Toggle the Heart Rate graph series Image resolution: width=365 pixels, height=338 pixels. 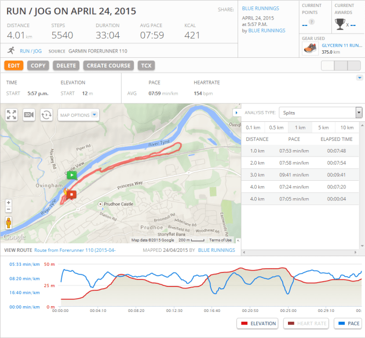click(x=304, y=324)
